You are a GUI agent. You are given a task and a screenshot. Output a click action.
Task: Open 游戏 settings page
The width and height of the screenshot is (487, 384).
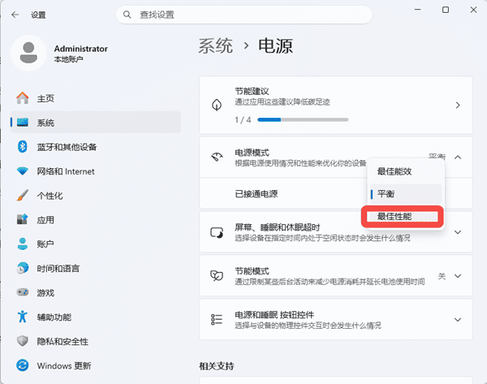point(96,292)
